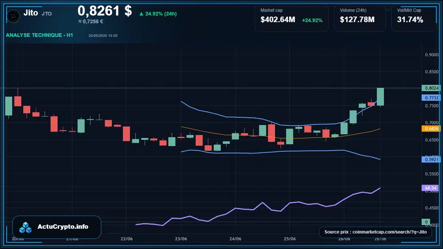The image size is (443, 249).
Task: Click the 68.54 purple RSI tag
Action: [431, 188]
